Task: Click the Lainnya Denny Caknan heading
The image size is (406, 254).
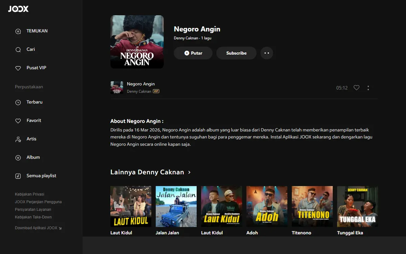Action: pyautogui.click(x=147, y=172)
